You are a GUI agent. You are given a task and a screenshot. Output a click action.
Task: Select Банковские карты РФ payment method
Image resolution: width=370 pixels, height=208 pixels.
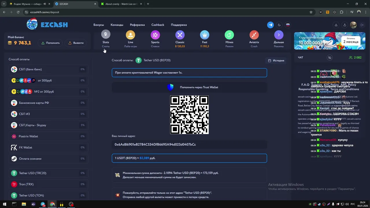49,103
